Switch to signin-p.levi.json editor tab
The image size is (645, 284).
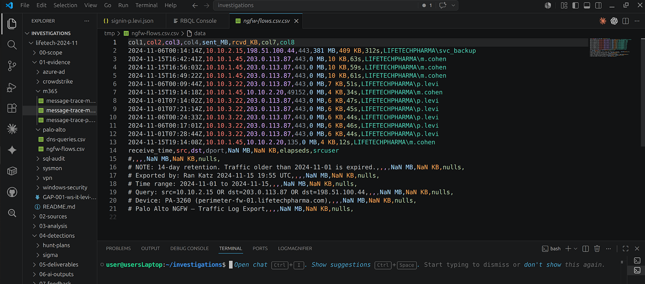133,21
